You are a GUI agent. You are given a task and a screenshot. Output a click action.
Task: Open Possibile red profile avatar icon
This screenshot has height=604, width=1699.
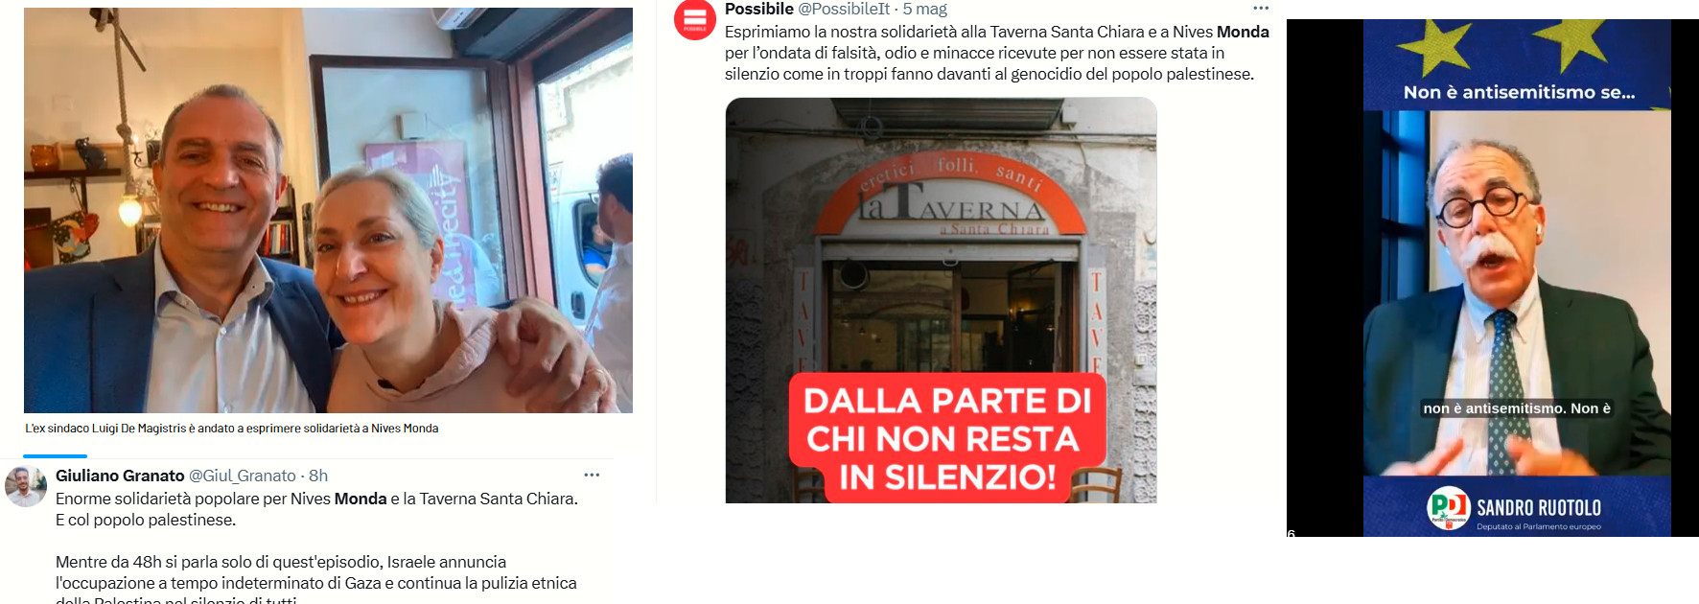(x=694, y=19)
